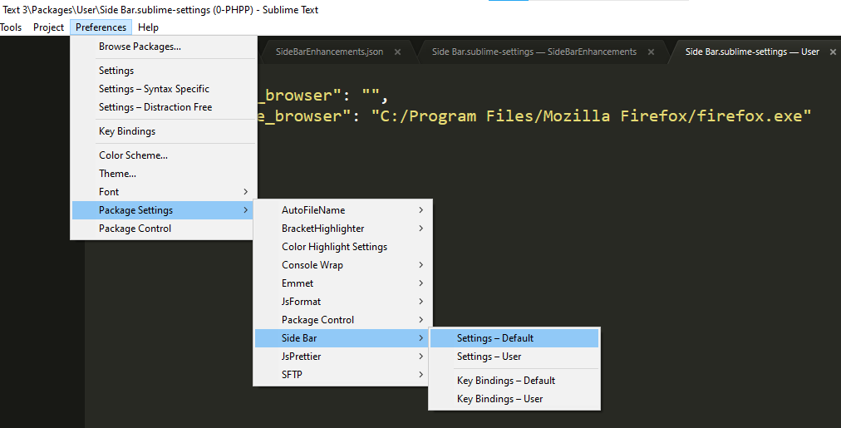The height and width of the screenshot is (428, 841).
Task: Open the Project menu
Action: click(x=48, y=27)
